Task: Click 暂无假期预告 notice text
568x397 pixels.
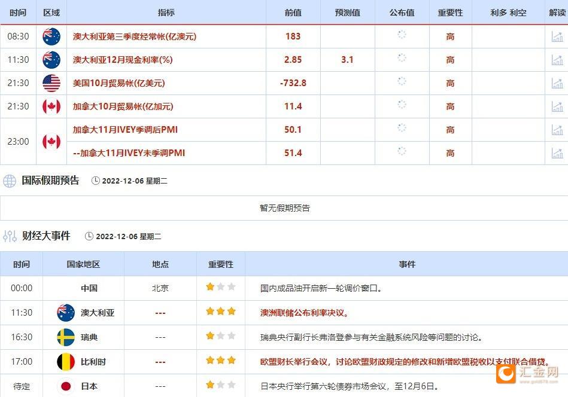Action: [285, 208]
